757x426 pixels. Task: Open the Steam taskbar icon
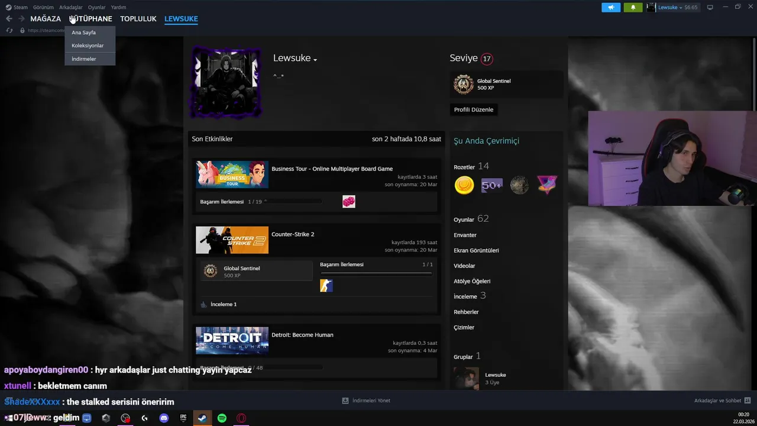[x=202, y=418]
